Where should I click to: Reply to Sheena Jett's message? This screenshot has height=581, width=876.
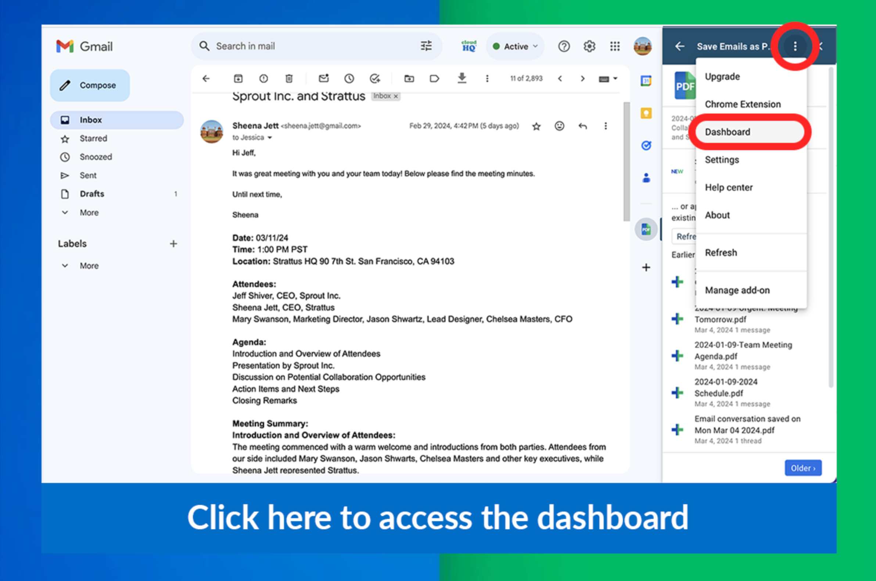582,126
